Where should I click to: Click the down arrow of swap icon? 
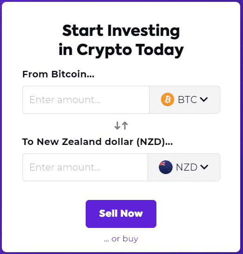(x=117, y=126)
